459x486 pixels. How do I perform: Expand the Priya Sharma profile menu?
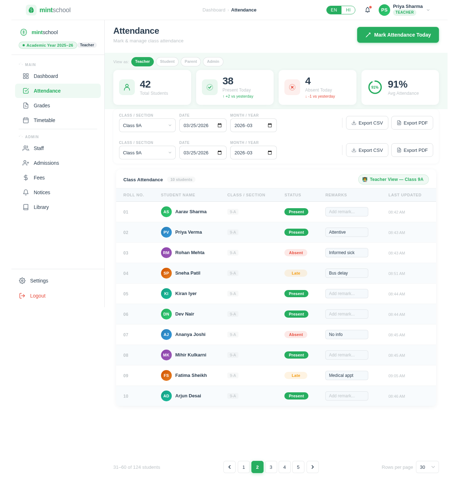[x=428, y=10]
